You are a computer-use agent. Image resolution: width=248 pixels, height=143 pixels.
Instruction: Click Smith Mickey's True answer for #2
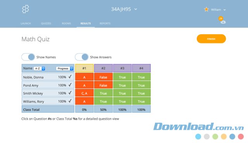[x=103, y=93]
